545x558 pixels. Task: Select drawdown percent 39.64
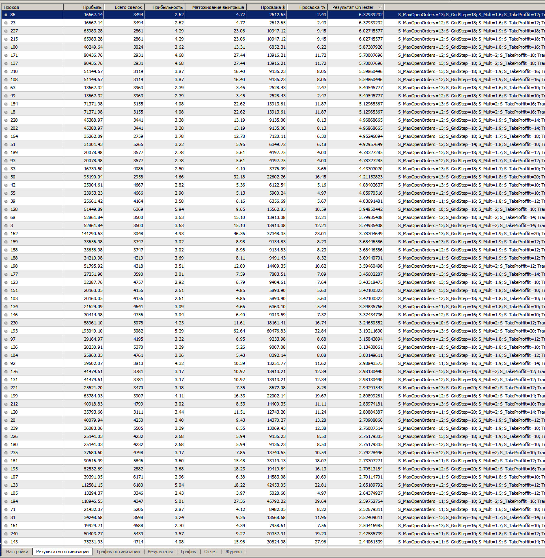321,501
